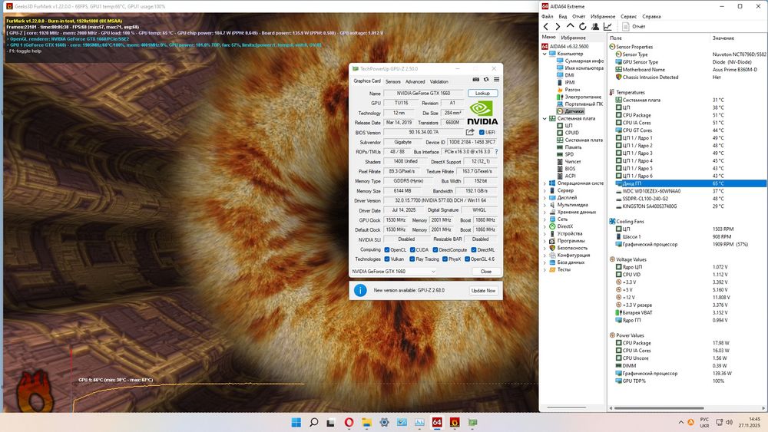Toggle Ray Tracing checkbox in GPU-Z
This screenshot has height=432, width=768.
click(412, 259)
